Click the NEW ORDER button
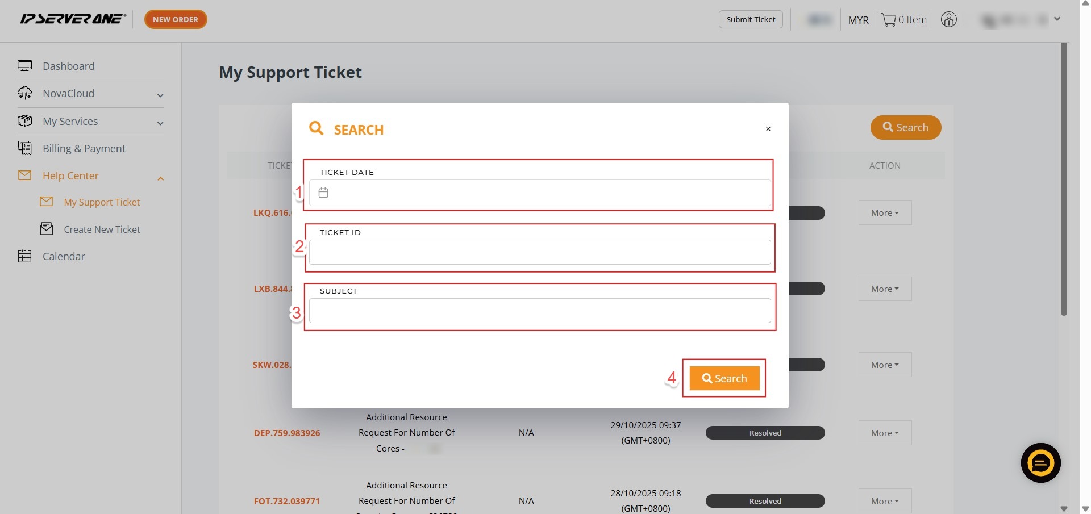The width and height of the screenshot is (1091, 514). point(176,19)
